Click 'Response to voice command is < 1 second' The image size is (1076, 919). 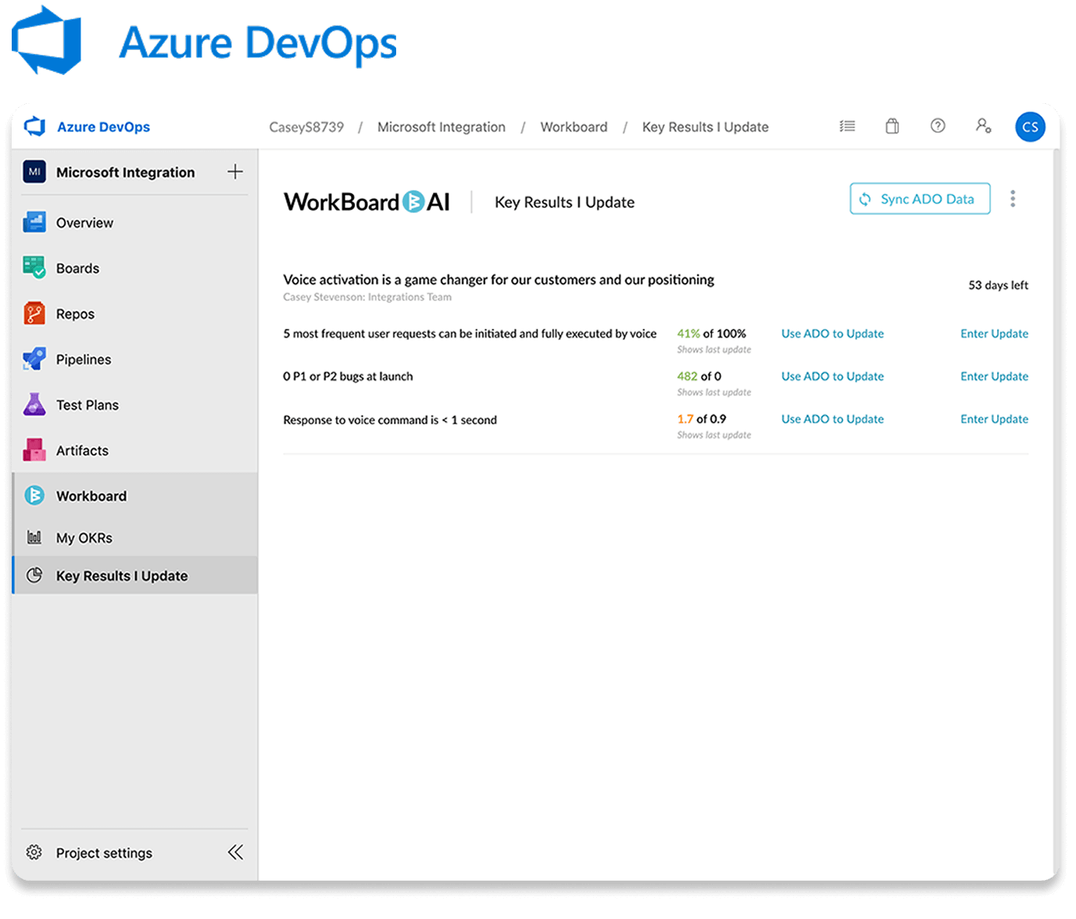390,420
